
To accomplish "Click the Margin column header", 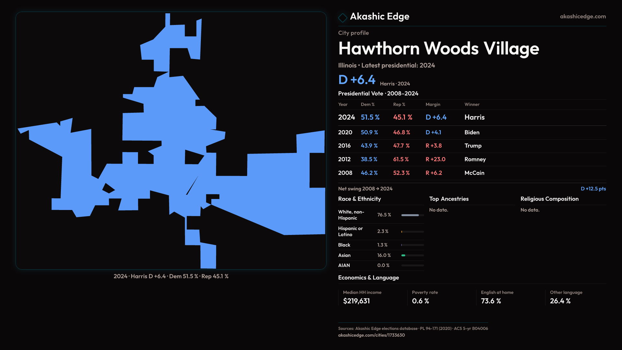I will point(433,104).
